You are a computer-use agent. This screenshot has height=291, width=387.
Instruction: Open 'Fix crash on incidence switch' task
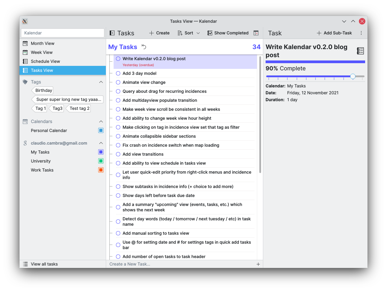pos(185,145)
